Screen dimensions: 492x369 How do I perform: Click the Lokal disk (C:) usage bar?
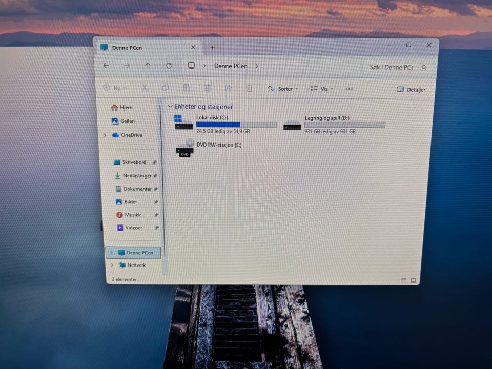click(236, 125)
